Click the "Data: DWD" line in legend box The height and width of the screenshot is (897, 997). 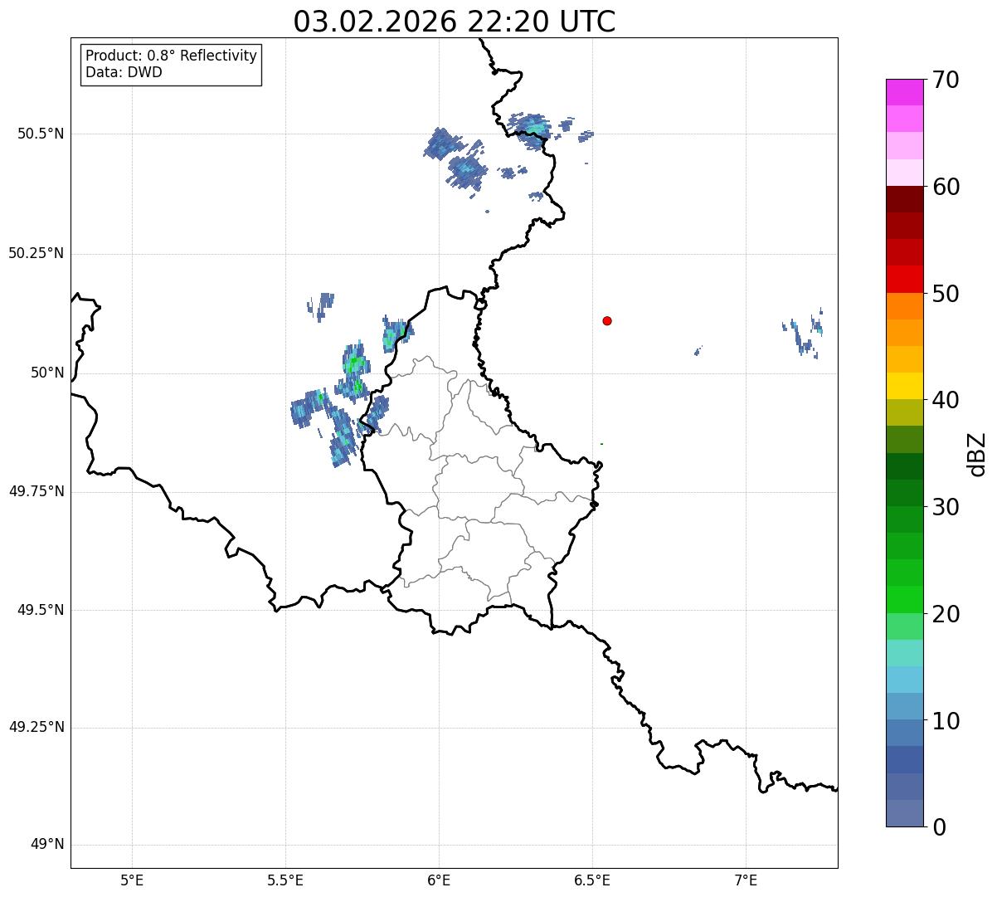(x=124, y=72)
